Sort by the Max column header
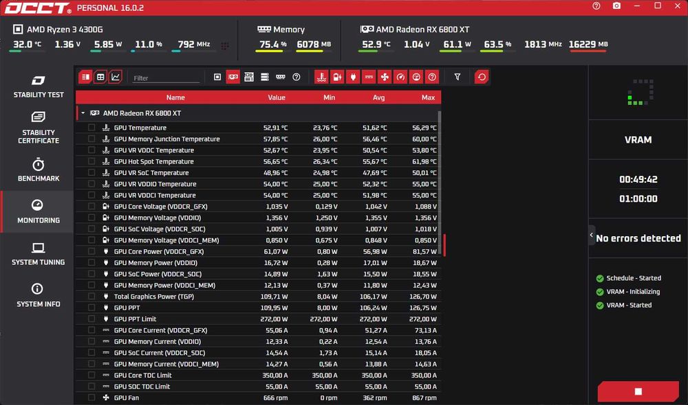The image size is (688, 405). pyautogui.click(x=428, y=97)
